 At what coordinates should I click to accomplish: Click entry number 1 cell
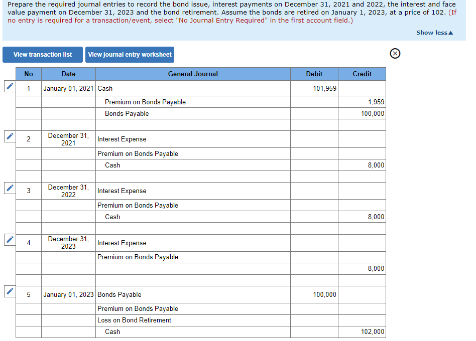(x=29, y=88)
